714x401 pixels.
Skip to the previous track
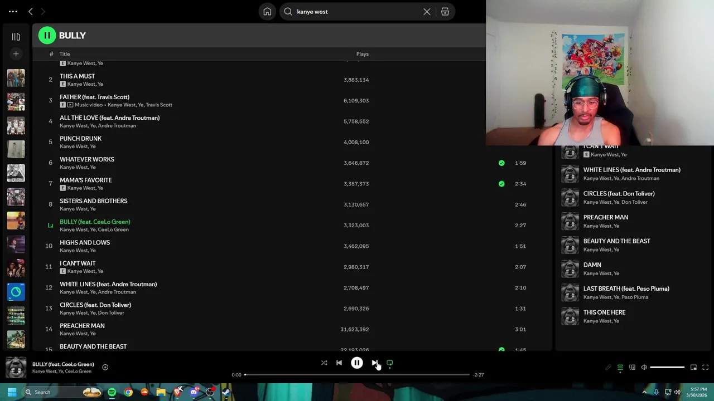(x=339, y=363)
